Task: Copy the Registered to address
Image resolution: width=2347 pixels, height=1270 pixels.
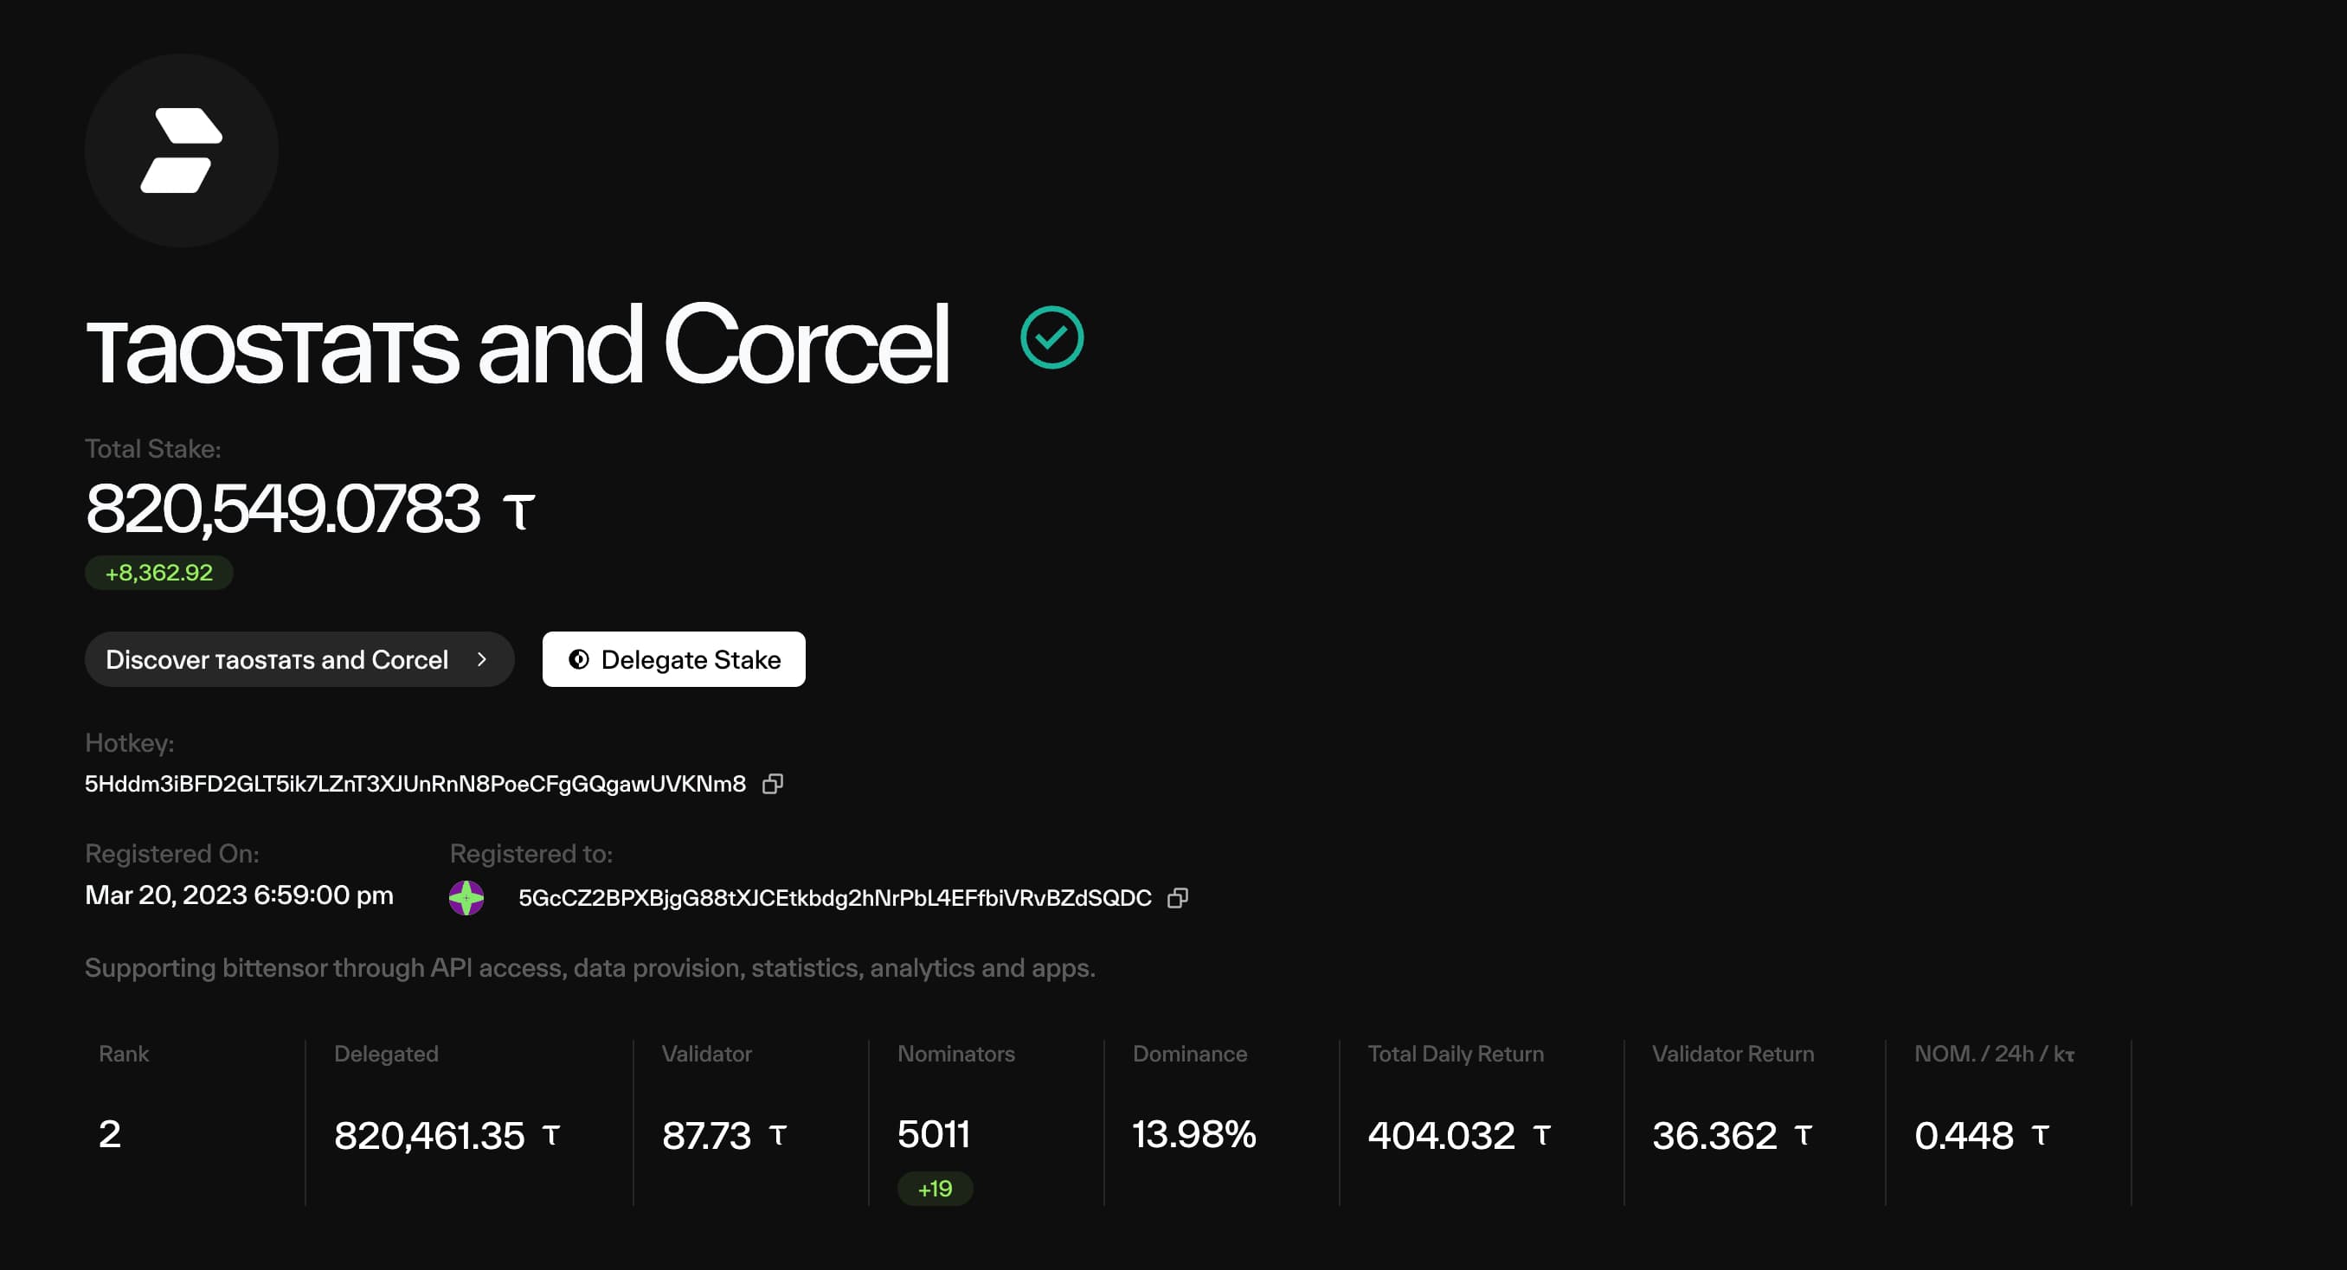Action: pos(1178,898)
